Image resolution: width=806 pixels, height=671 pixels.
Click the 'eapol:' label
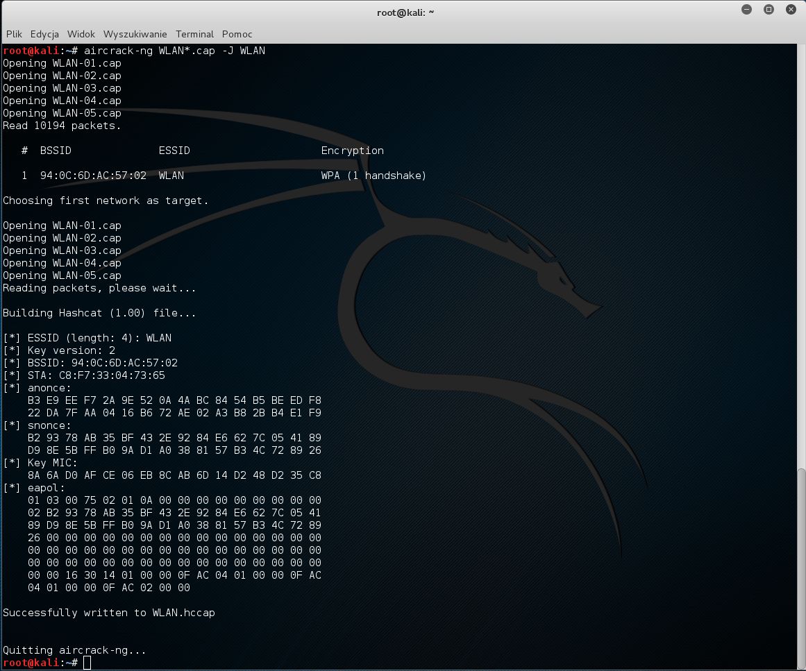(47, 488)
